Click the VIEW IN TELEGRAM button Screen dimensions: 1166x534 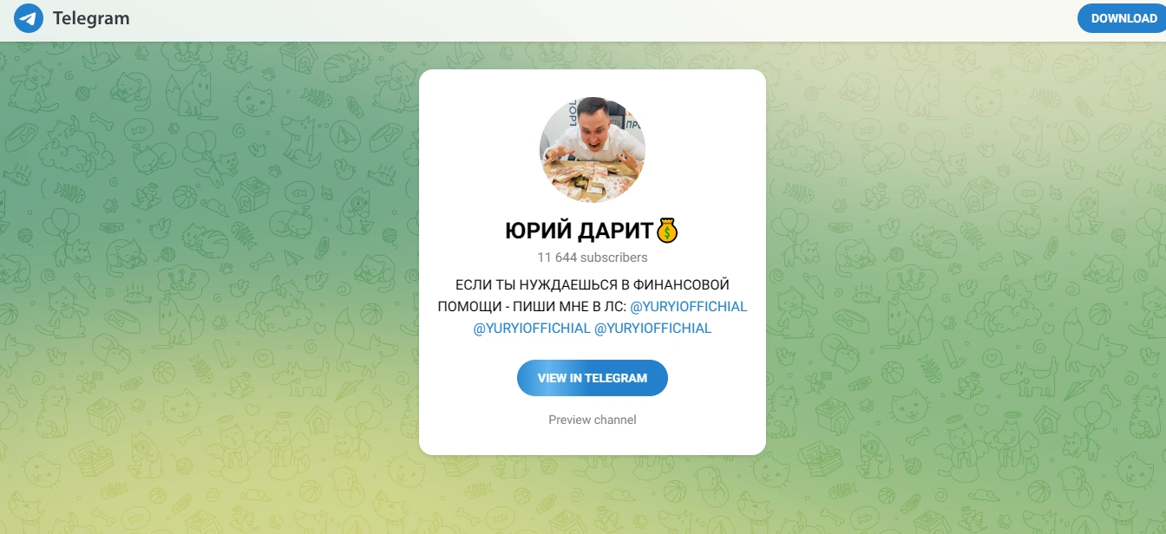click(x=593, y=378)
